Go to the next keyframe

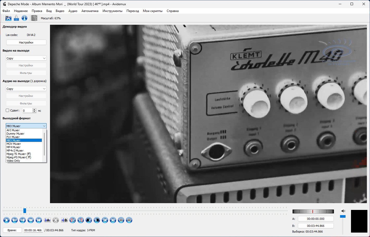[39, 220]
